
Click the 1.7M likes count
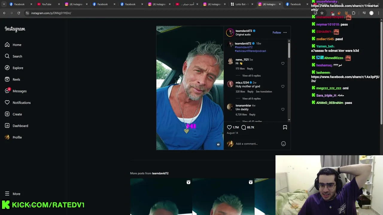pyautogui.click(x=236, y=128)
